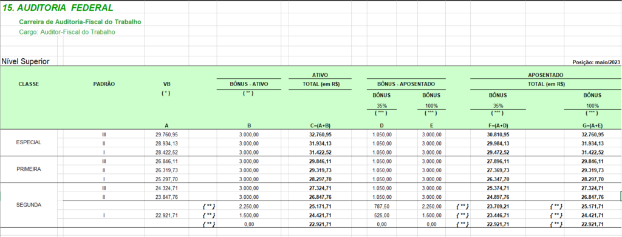Click the 'Carreira de Auditoria-Fiscal do Trabalho' cell

[x=80, y=22]
